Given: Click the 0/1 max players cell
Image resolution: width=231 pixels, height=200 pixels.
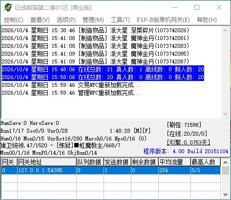Looking at the screenshot, I should (x=206, y=170).
